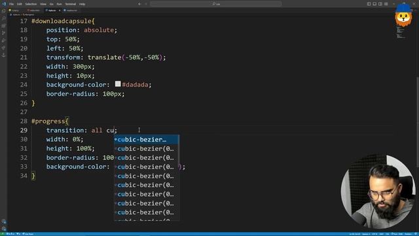Click the line and column status indicator
The width and height of the screenshot is (419, 236).
(355, 234)
